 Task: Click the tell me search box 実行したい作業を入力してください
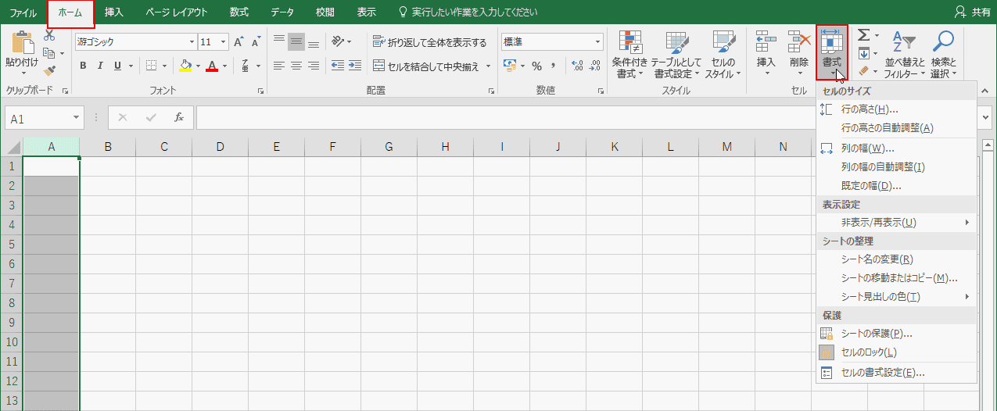pos(468,13)
